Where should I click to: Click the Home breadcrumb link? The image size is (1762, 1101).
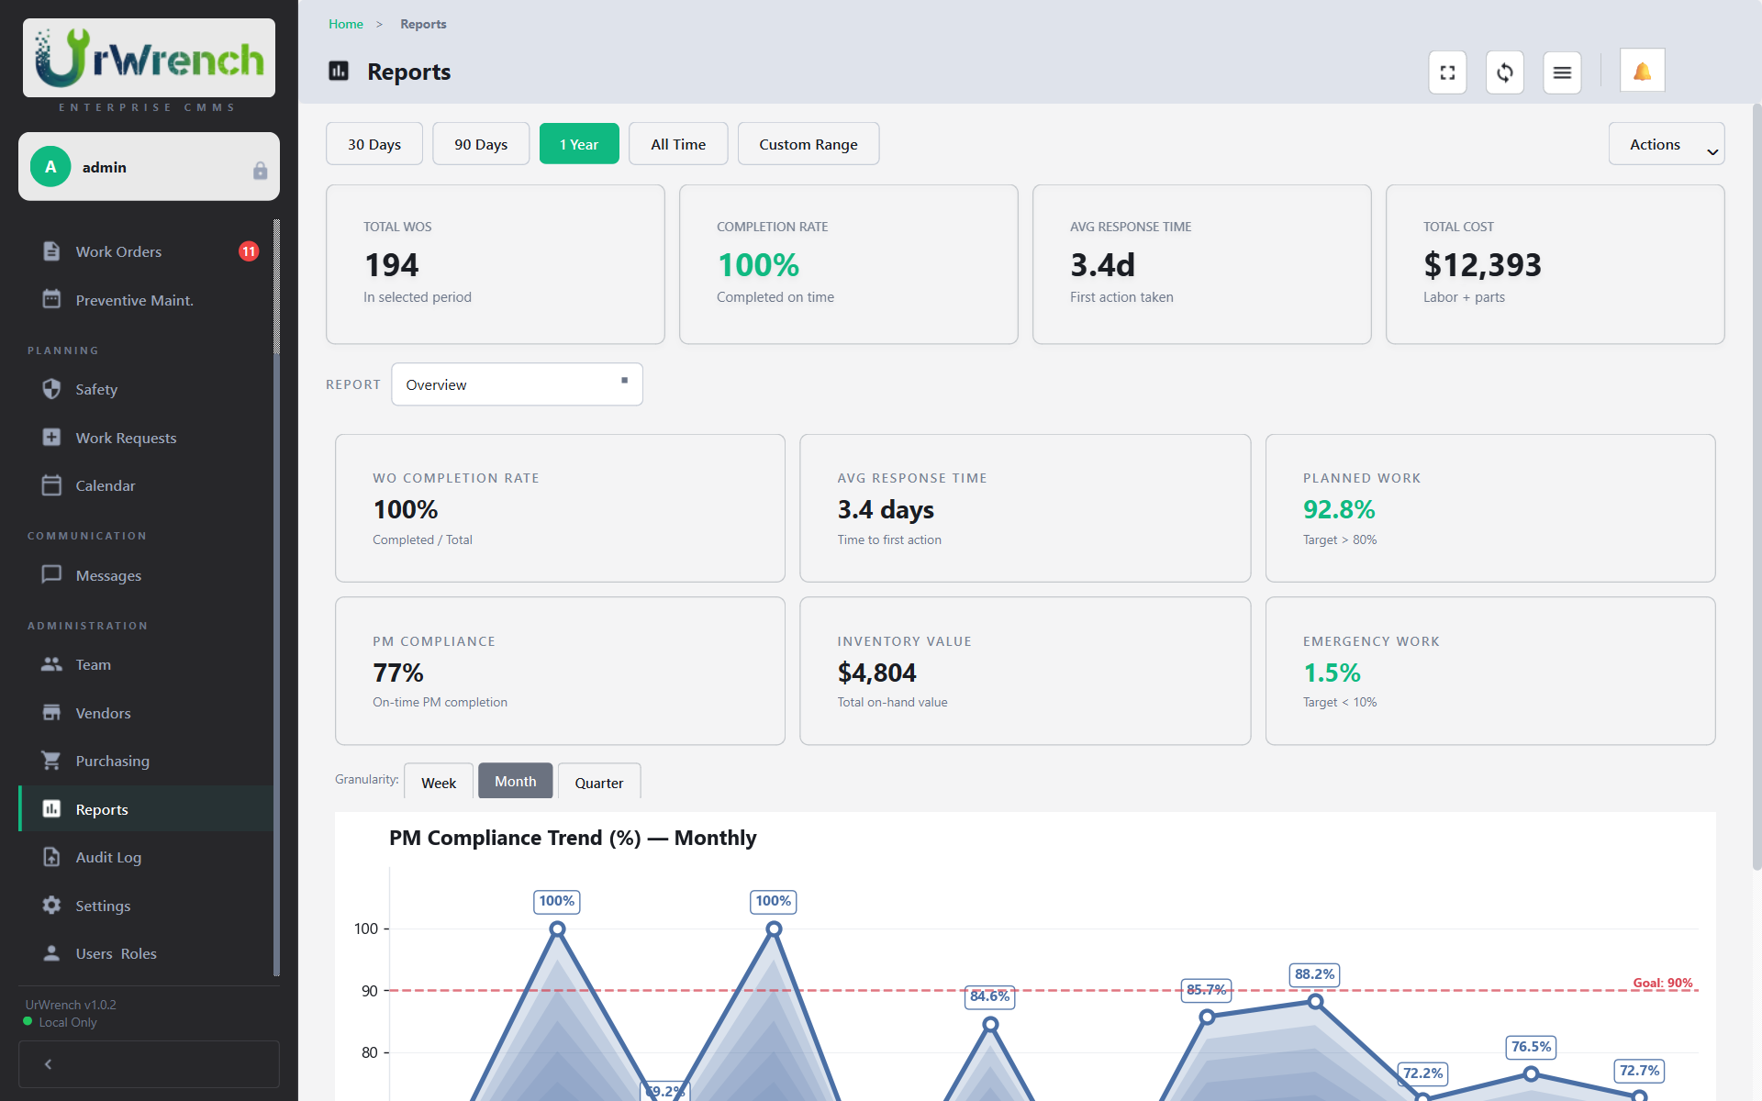click(x=345, y=24)
